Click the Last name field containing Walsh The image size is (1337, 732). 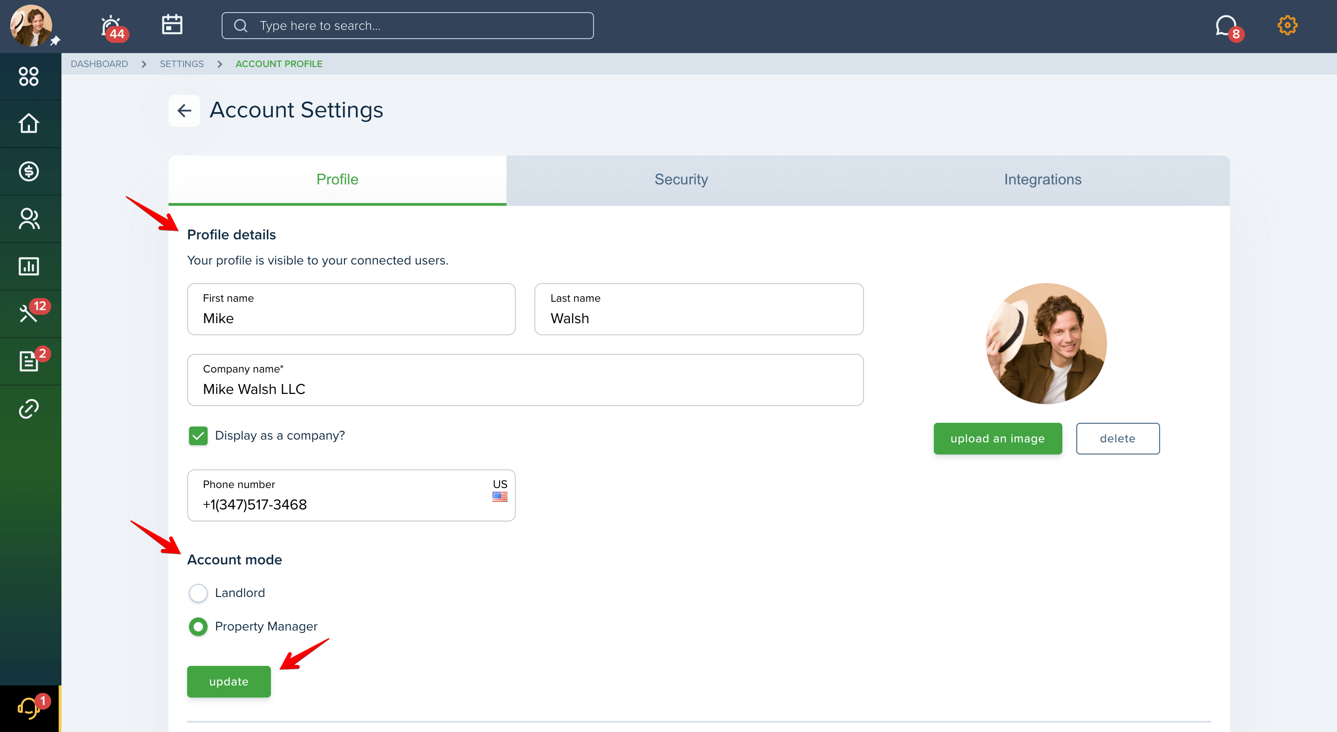pos(699,309)
